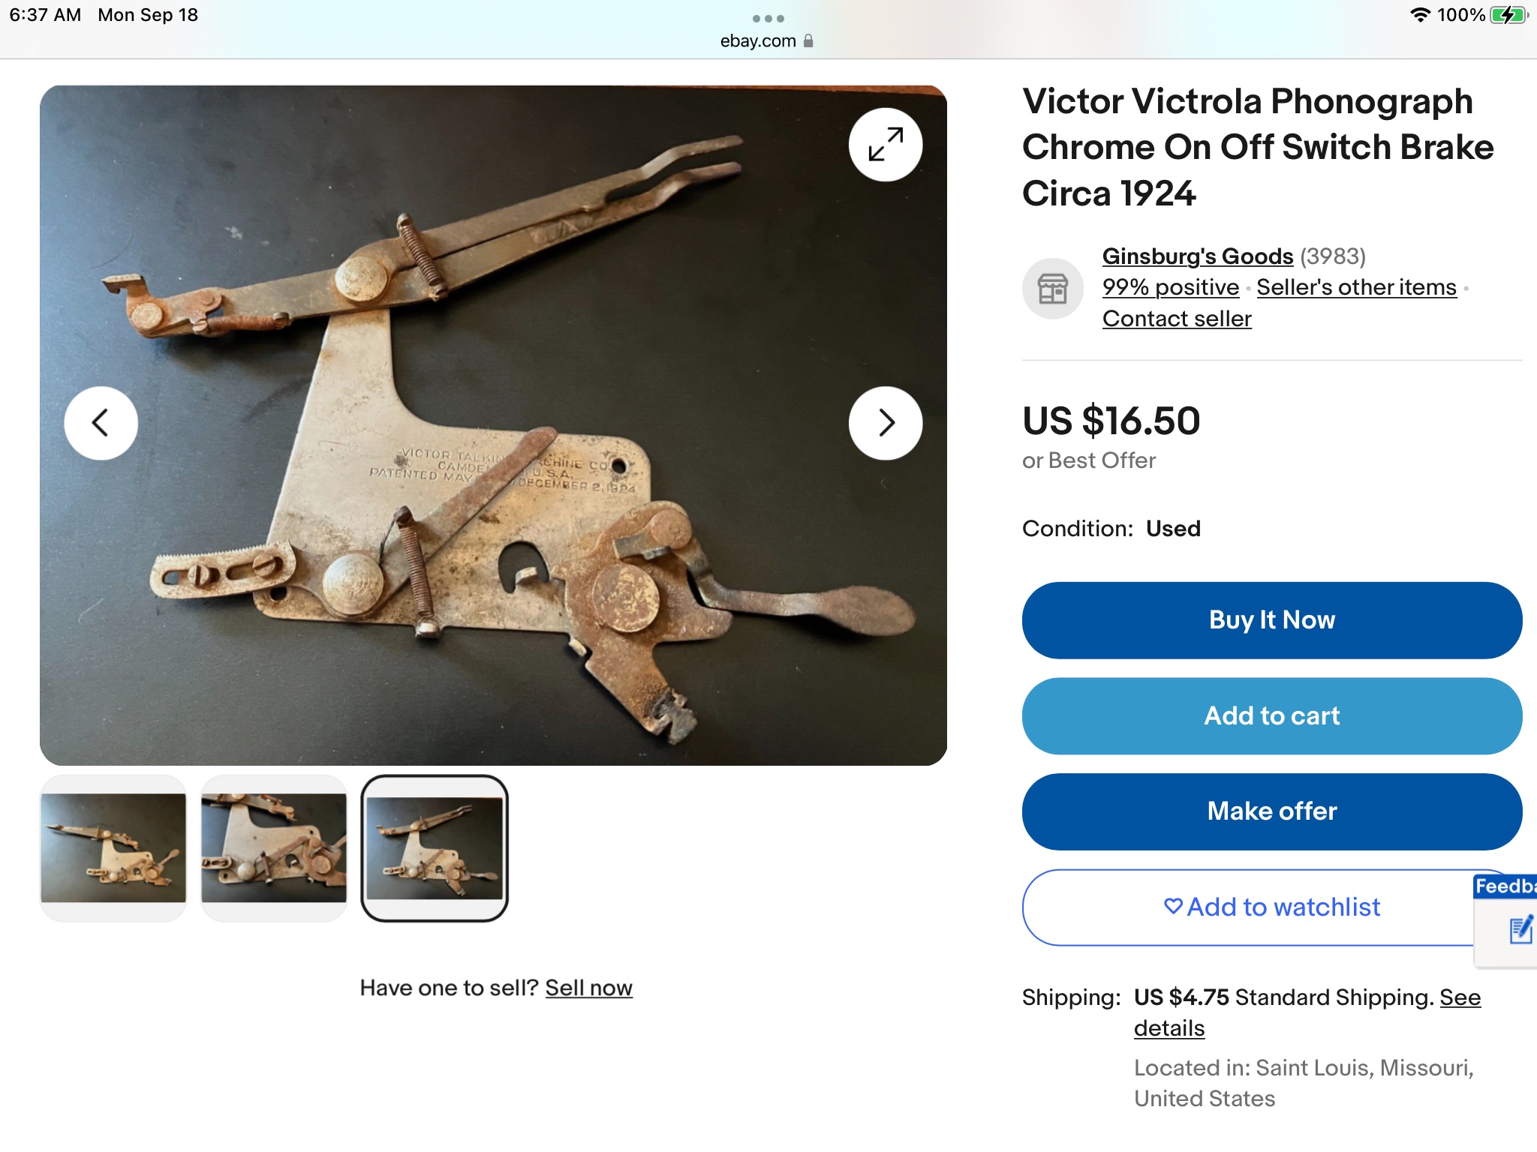Tap the seller store icon
This screenshot has width=1537, height=1152.
coord(1052,288)
